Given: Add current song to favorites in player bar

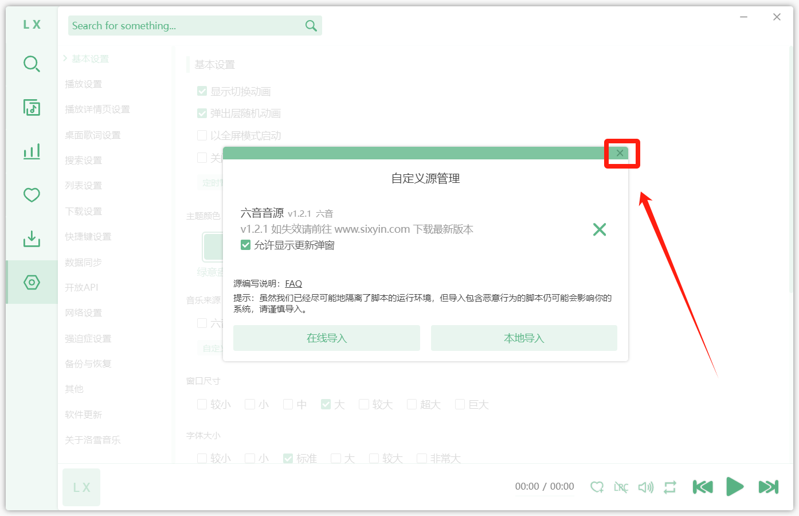Looking at the screenshot, I should point(597,487).
